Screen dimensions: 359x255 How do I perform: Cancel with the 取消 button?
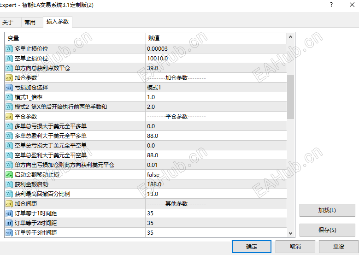pos(295,247)
